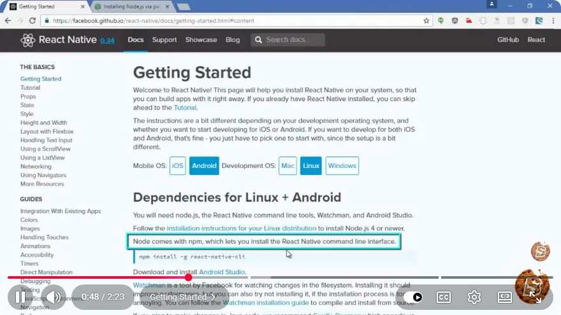Open Getting Started in sidebar
The image size is (561, 315).
[41, 78]
